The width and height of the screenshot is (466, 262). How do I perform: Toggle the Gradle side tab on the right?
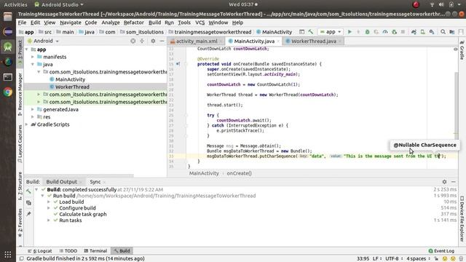click(462, 49)
